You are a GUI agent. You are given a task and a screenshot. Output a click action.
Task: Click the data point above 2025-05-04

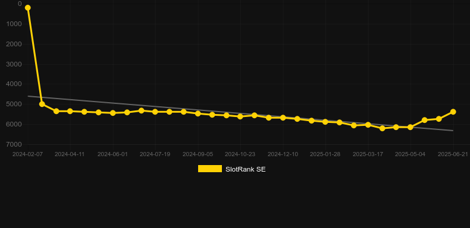(411, 127)
